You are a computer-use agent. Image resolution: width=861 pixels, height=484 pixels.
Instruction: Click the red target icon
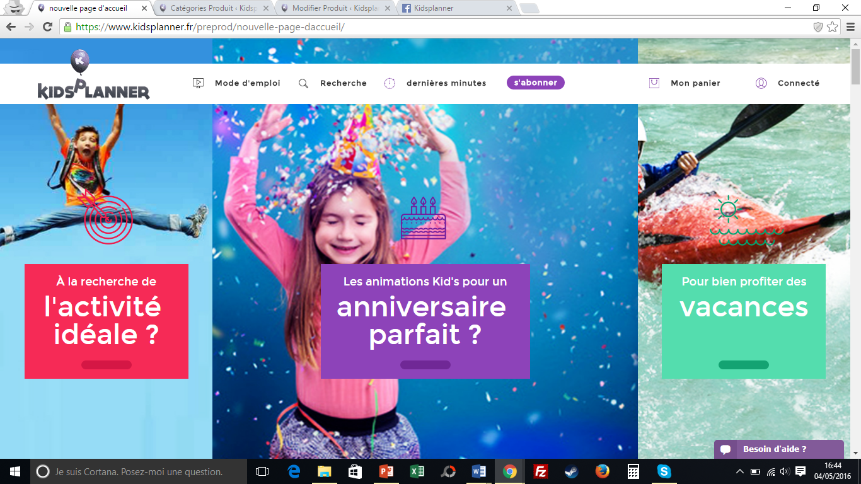[x=108, y=219]
